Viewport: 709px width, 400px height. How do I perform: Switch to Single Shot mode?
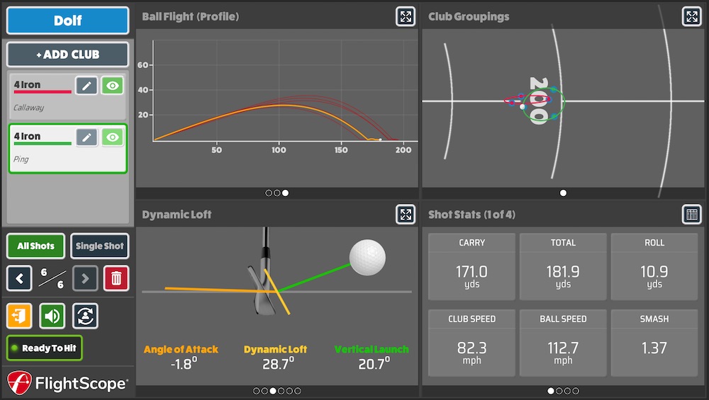[x=99, y=246]
